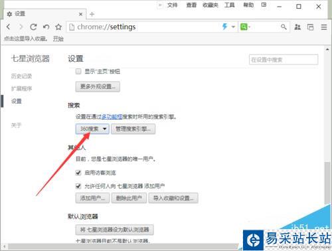Open the user accounts icon
Image resolution: width=332 pixels, height=251 pixels.
coord(297,27)
